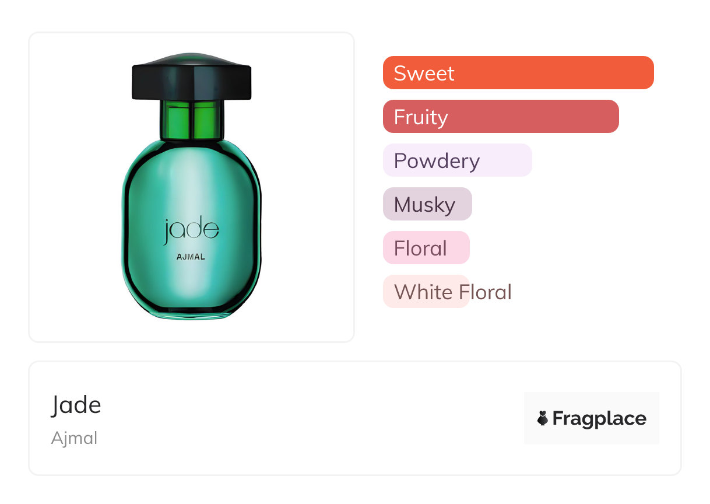Click the word Sweet in the orange bar
The image size is (710, 504).
[424, 73]
